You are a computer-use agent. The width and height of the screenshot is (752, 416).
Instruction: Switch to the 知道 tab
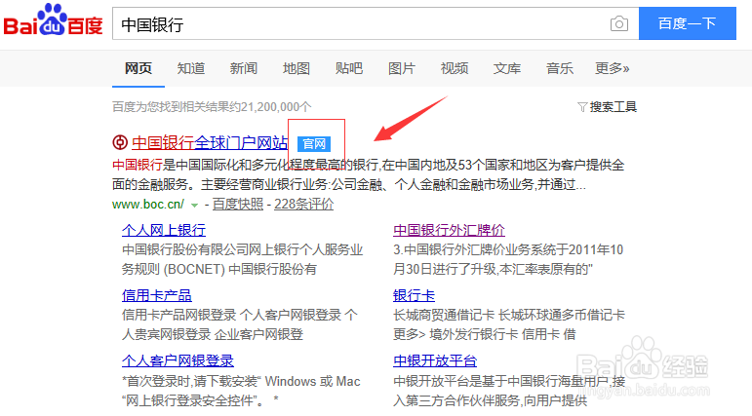[191, 68]
